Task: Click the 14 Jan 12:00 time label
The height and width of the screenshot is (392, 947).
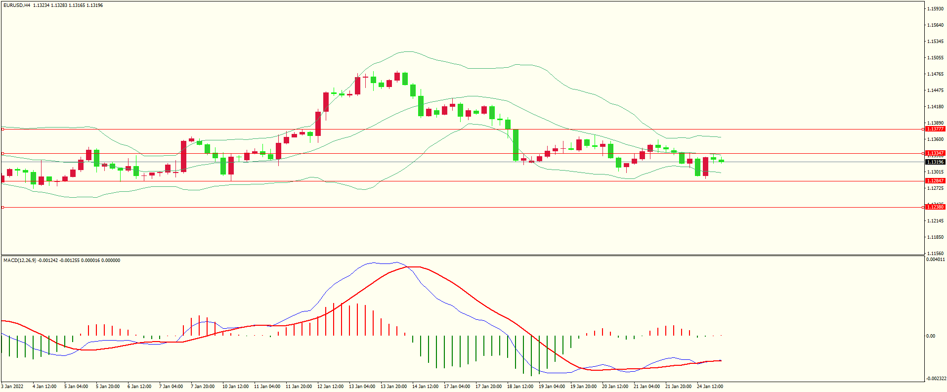Action: coord(425,387)
